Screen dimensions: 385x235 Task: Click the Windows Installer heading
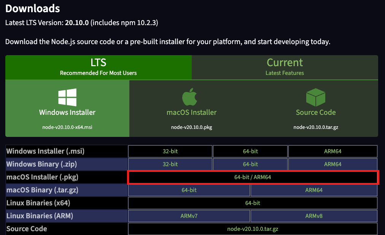(67, 112)
